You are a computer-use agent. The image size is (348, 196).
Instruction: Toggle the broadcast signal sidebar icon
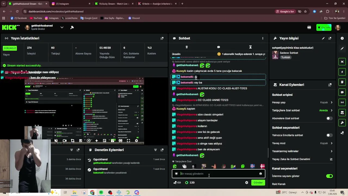click(x=342, y=102)
